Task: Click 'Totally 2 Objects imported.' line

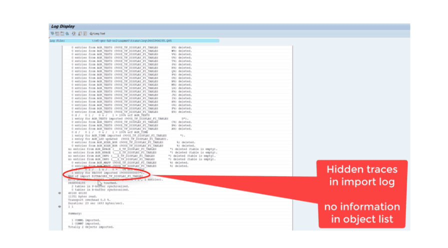Action: click(91, 227)
